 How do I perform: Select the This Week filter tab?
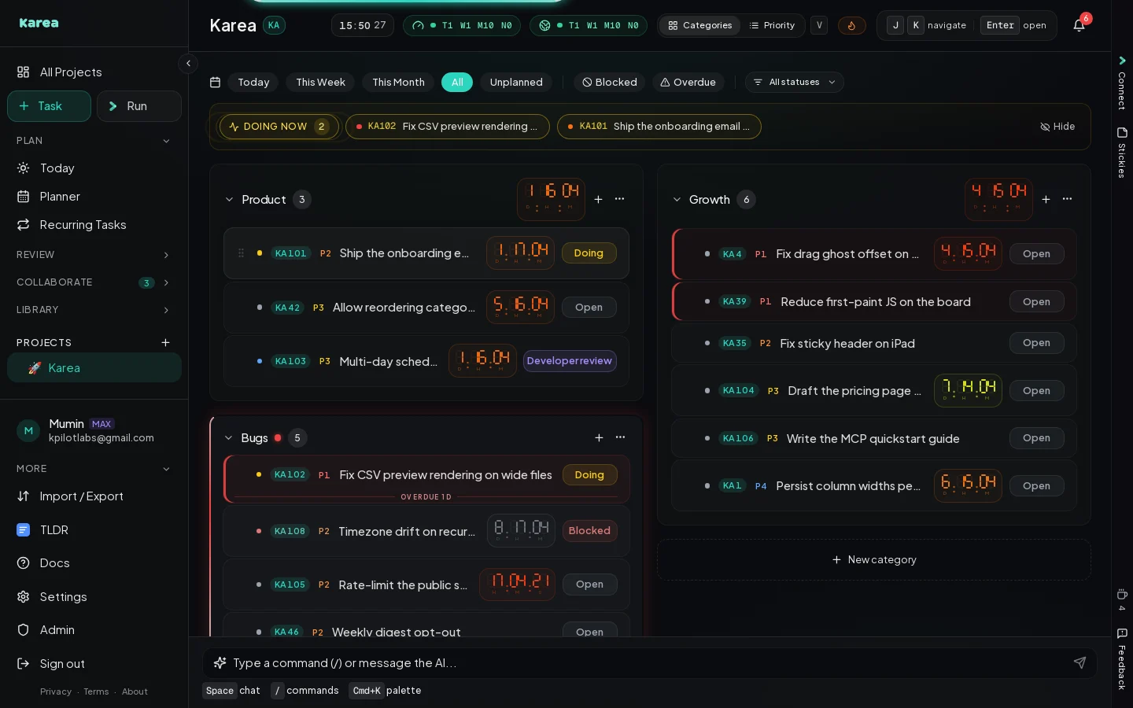point(320,82)
